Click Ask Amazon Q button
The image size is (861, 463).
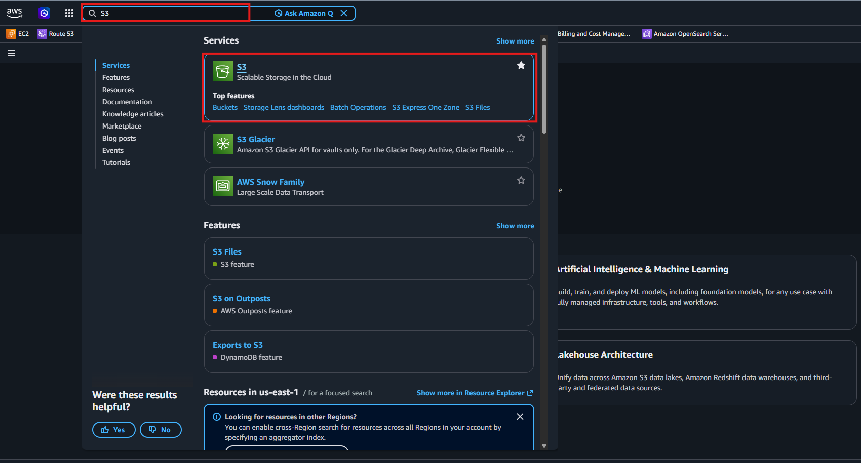tap(304, 13)
